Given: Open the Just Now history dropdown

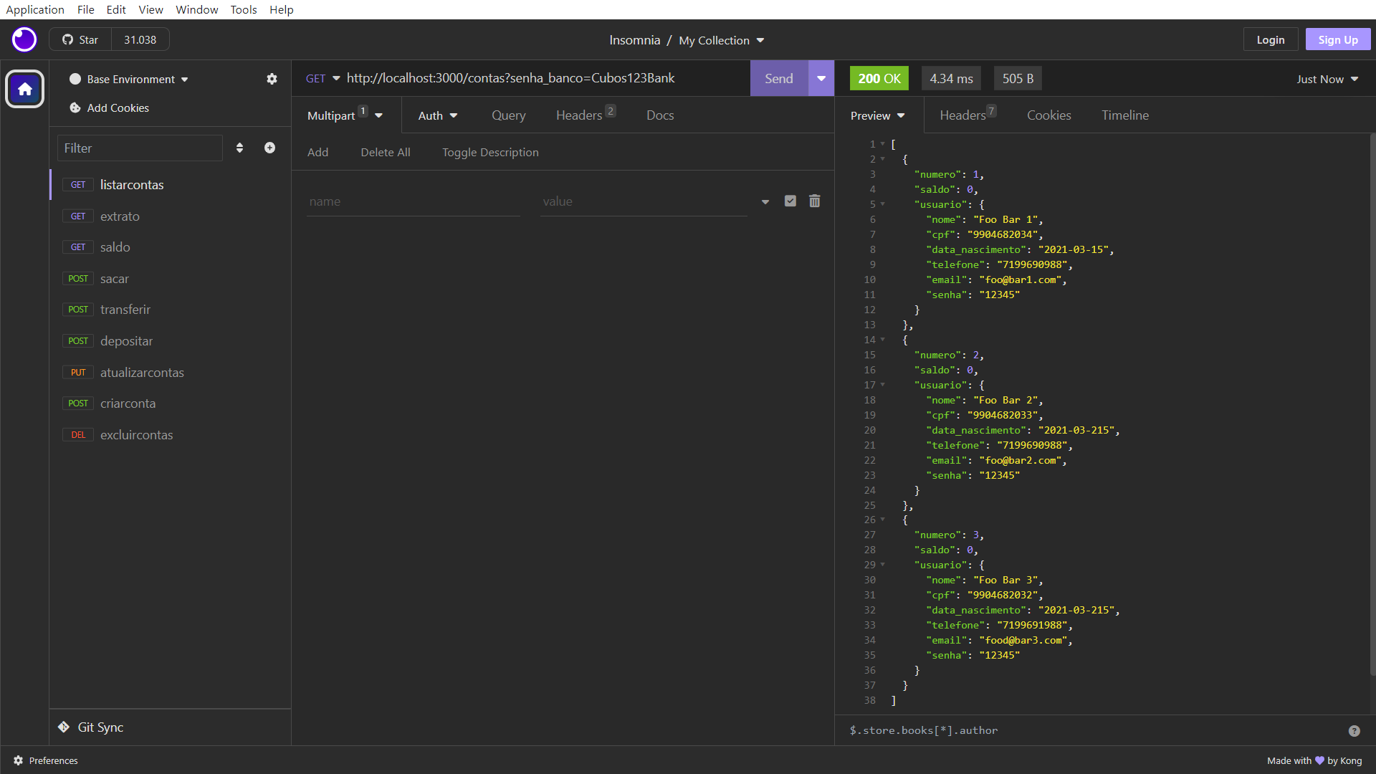Looking at the screenshot, I should [1327, 79].
